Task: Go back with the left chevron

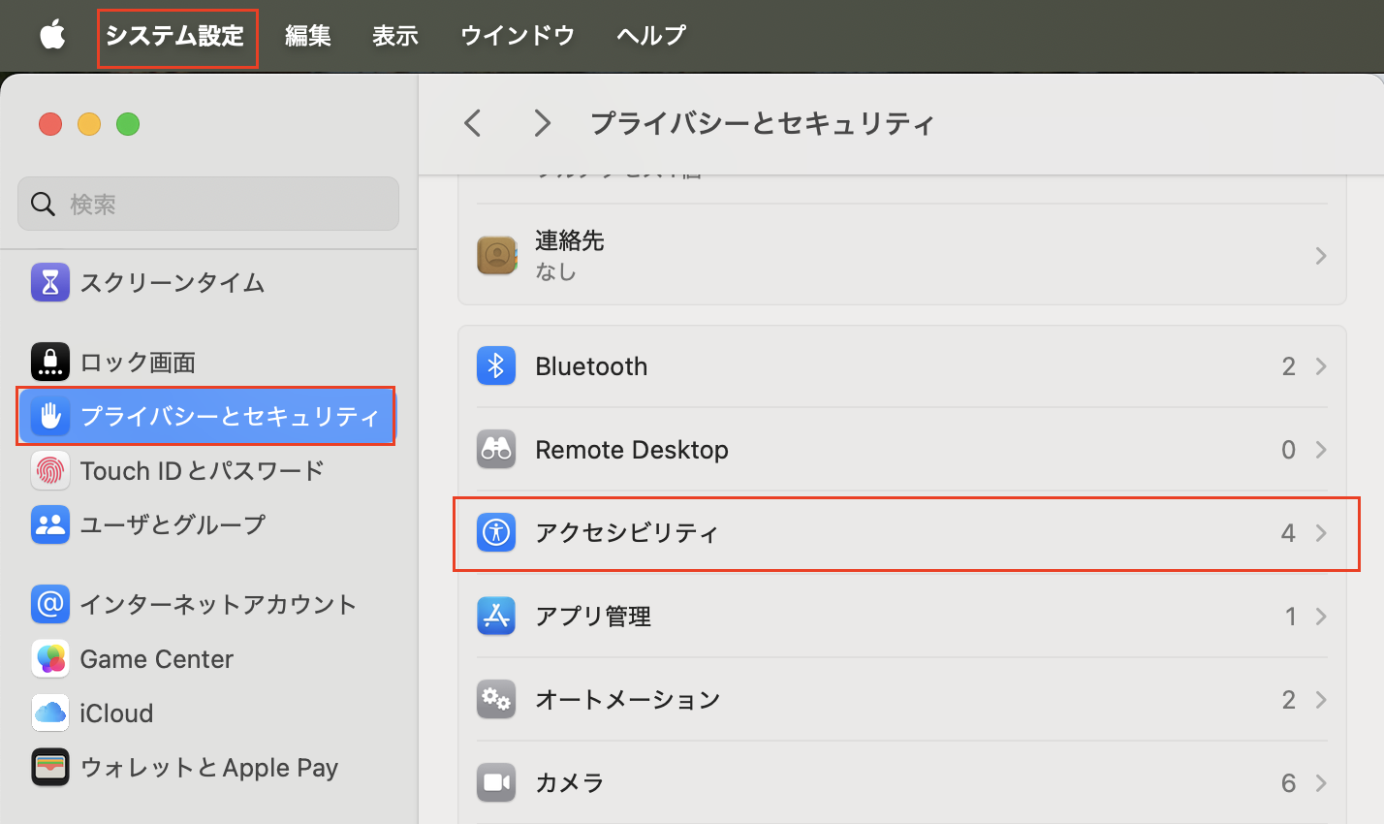Action: 473,123
